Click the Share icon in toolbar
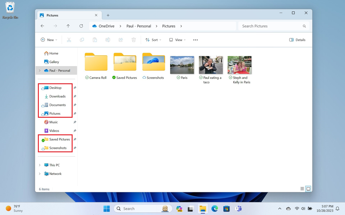Image resolution: width=345 pixels, height=215 pixels. click(x=121, y=40)
